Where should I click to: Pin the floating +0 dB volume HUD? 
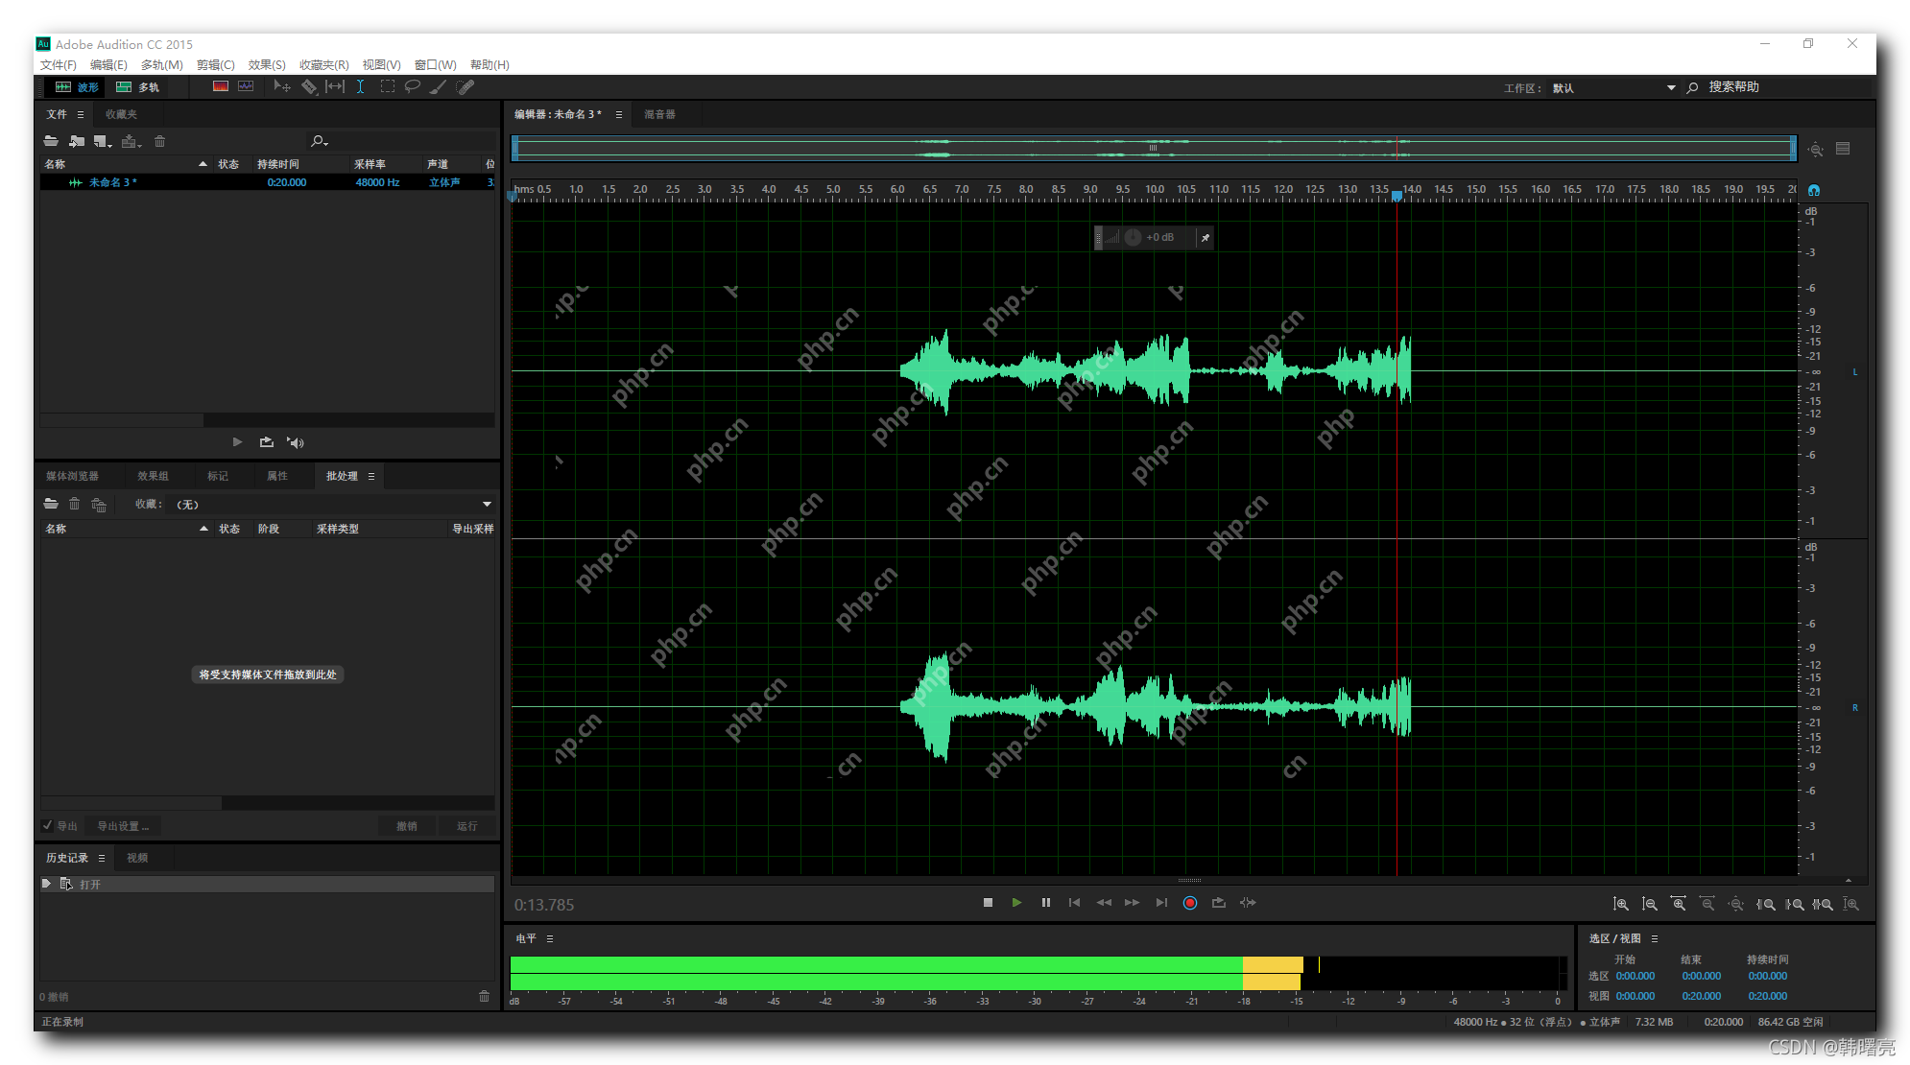(1206, 237)
